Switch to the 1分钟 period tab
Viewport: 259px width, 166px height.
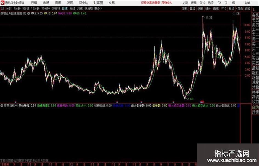(x=17, y=8)
